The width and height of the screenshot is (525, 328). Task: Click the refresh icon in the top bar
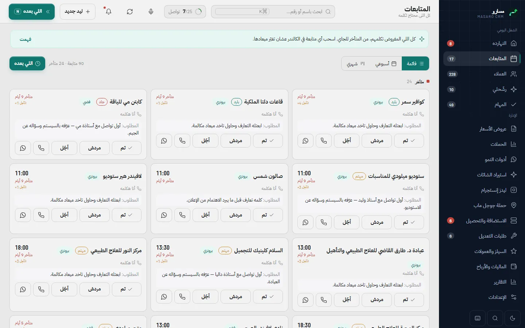click(130, 12)
